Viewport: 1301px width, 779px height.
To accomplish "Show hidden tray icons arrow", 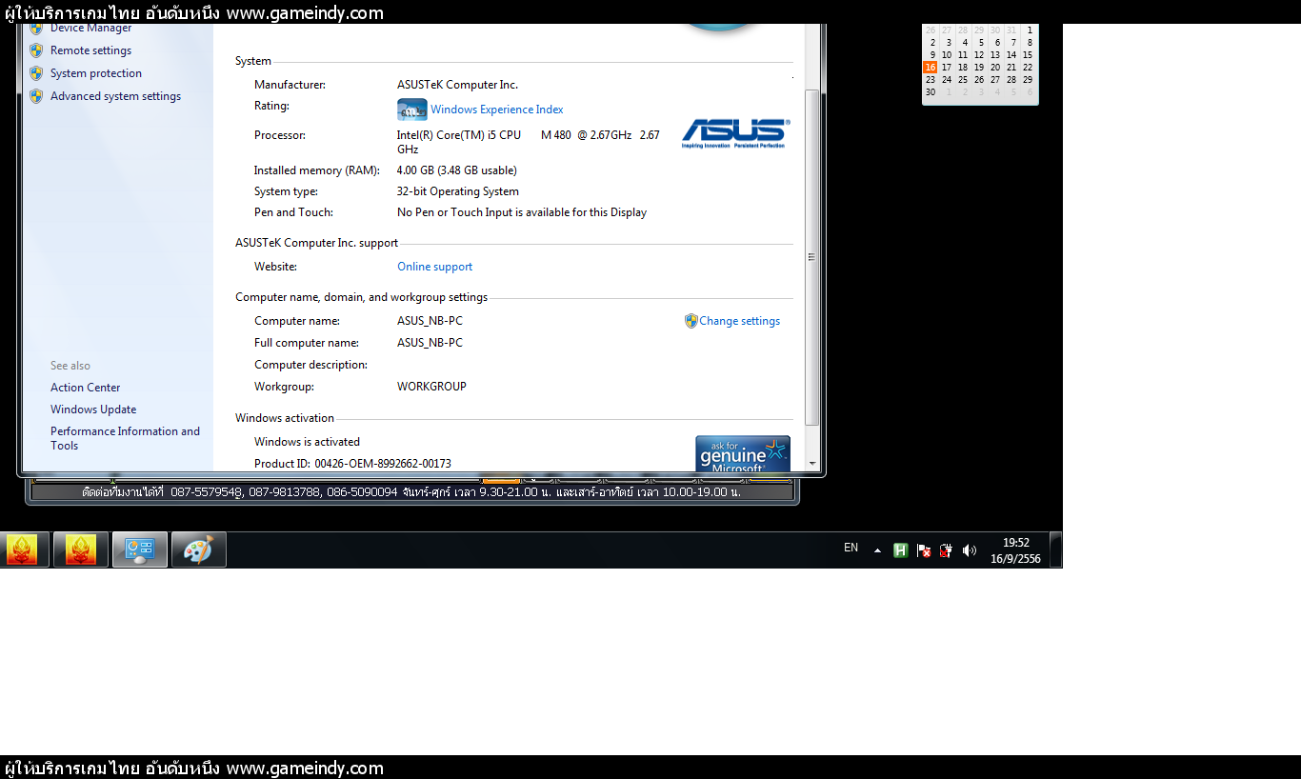I will point(877,550).
